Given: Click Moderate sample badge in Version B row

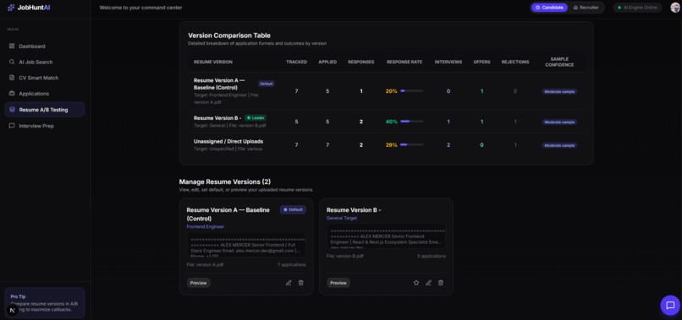Looking at the screenshot, I should pos(559,122).
